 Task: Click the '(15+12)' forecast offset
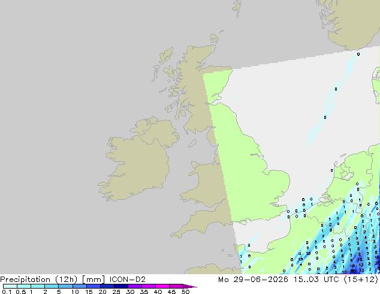361,280
